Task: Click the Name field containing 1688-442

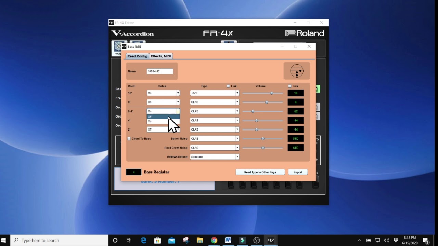Action: pos(160,71)
